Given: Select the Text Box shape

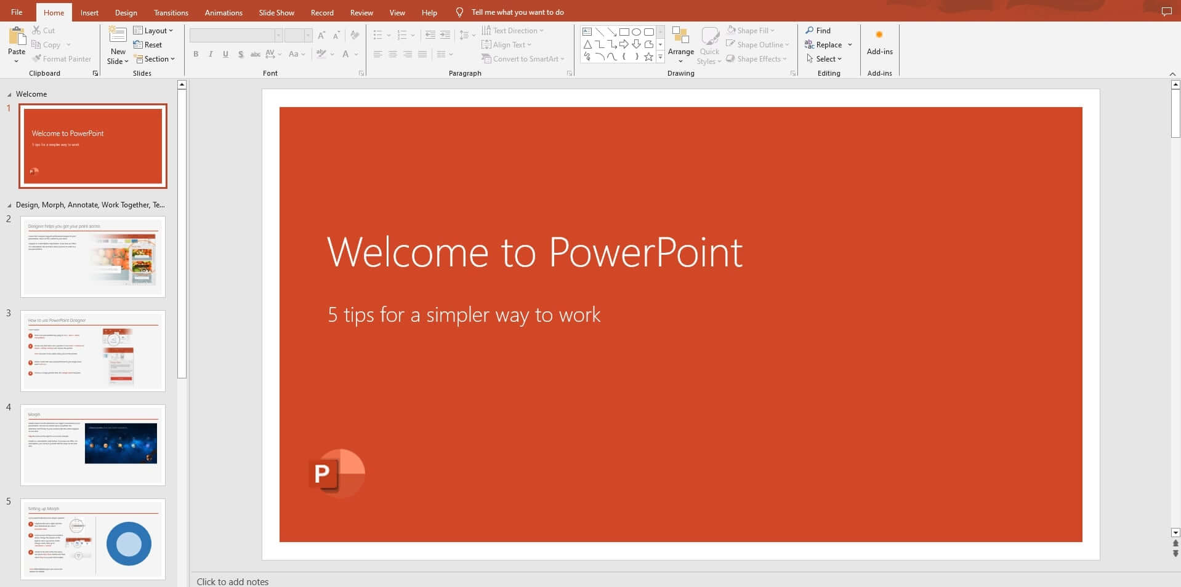Looking at the screenshot, I should (587, 31).
